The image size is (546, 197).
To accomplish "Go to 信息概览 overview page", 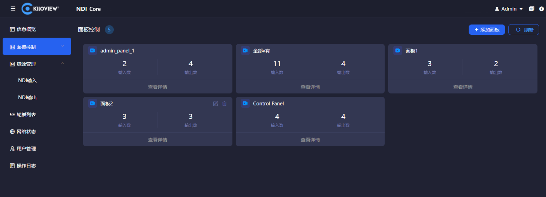I will click(x=26, y=29).
